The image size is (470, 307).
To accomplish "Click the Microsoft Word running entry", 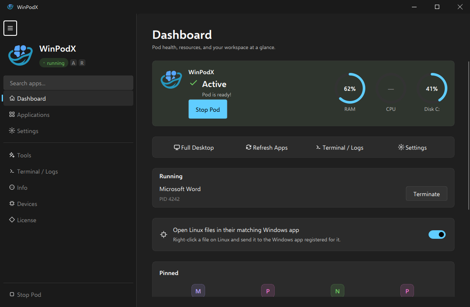I will (x=180, y=189).
